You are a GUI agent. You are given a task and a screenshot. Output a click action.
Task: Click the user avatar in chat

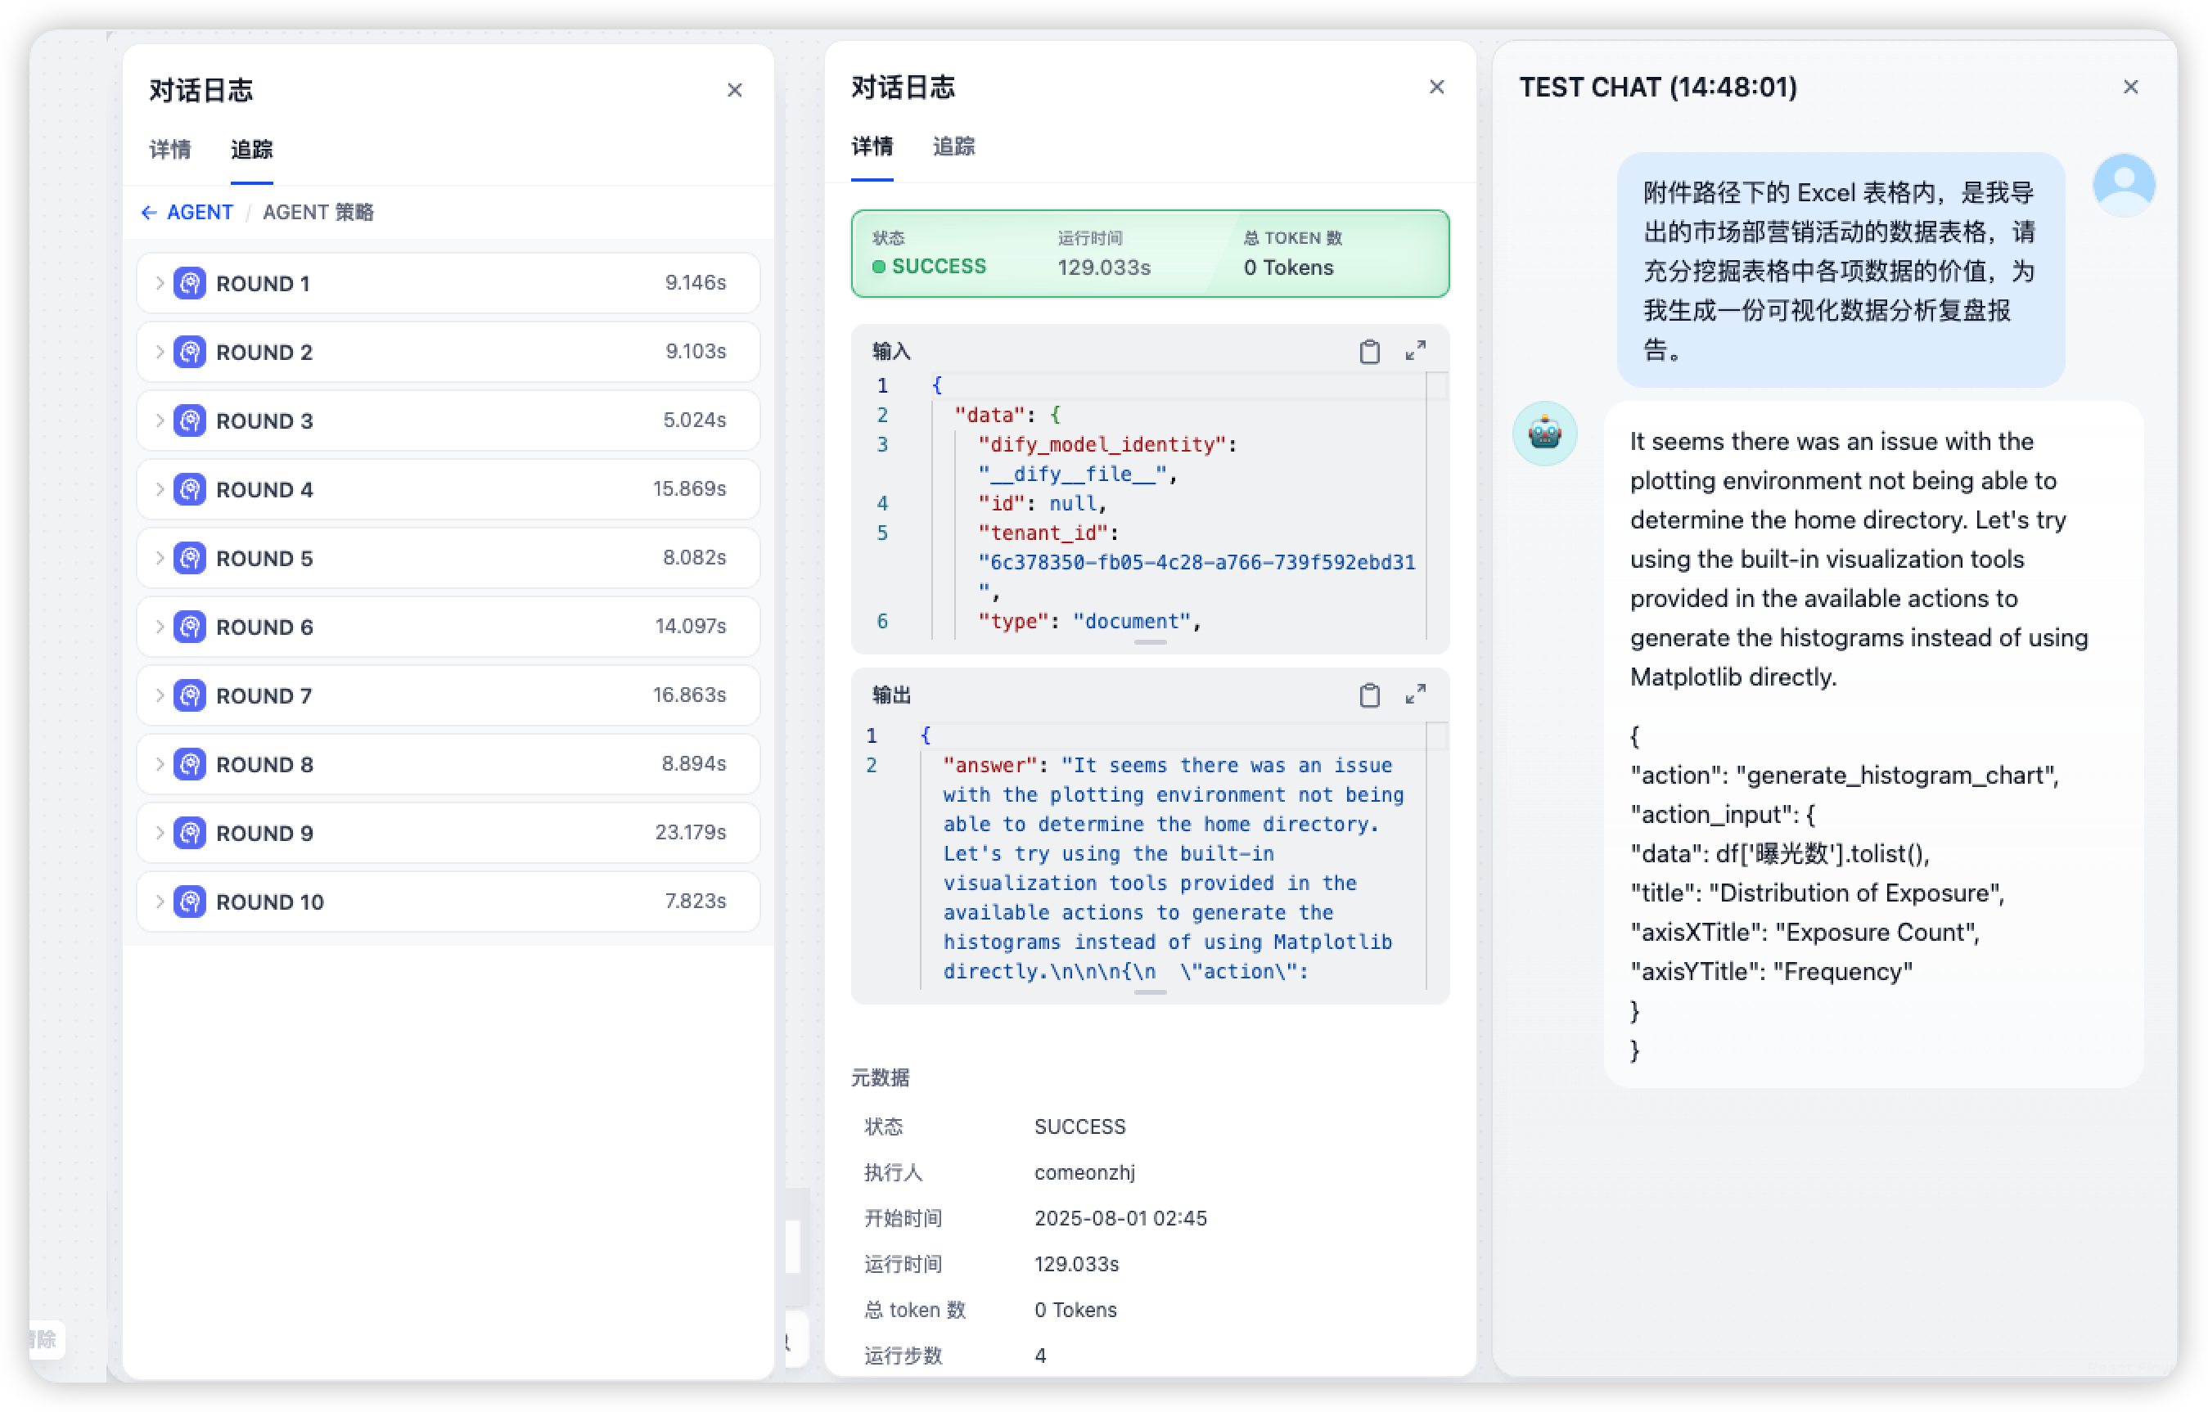pos(2124,185)
